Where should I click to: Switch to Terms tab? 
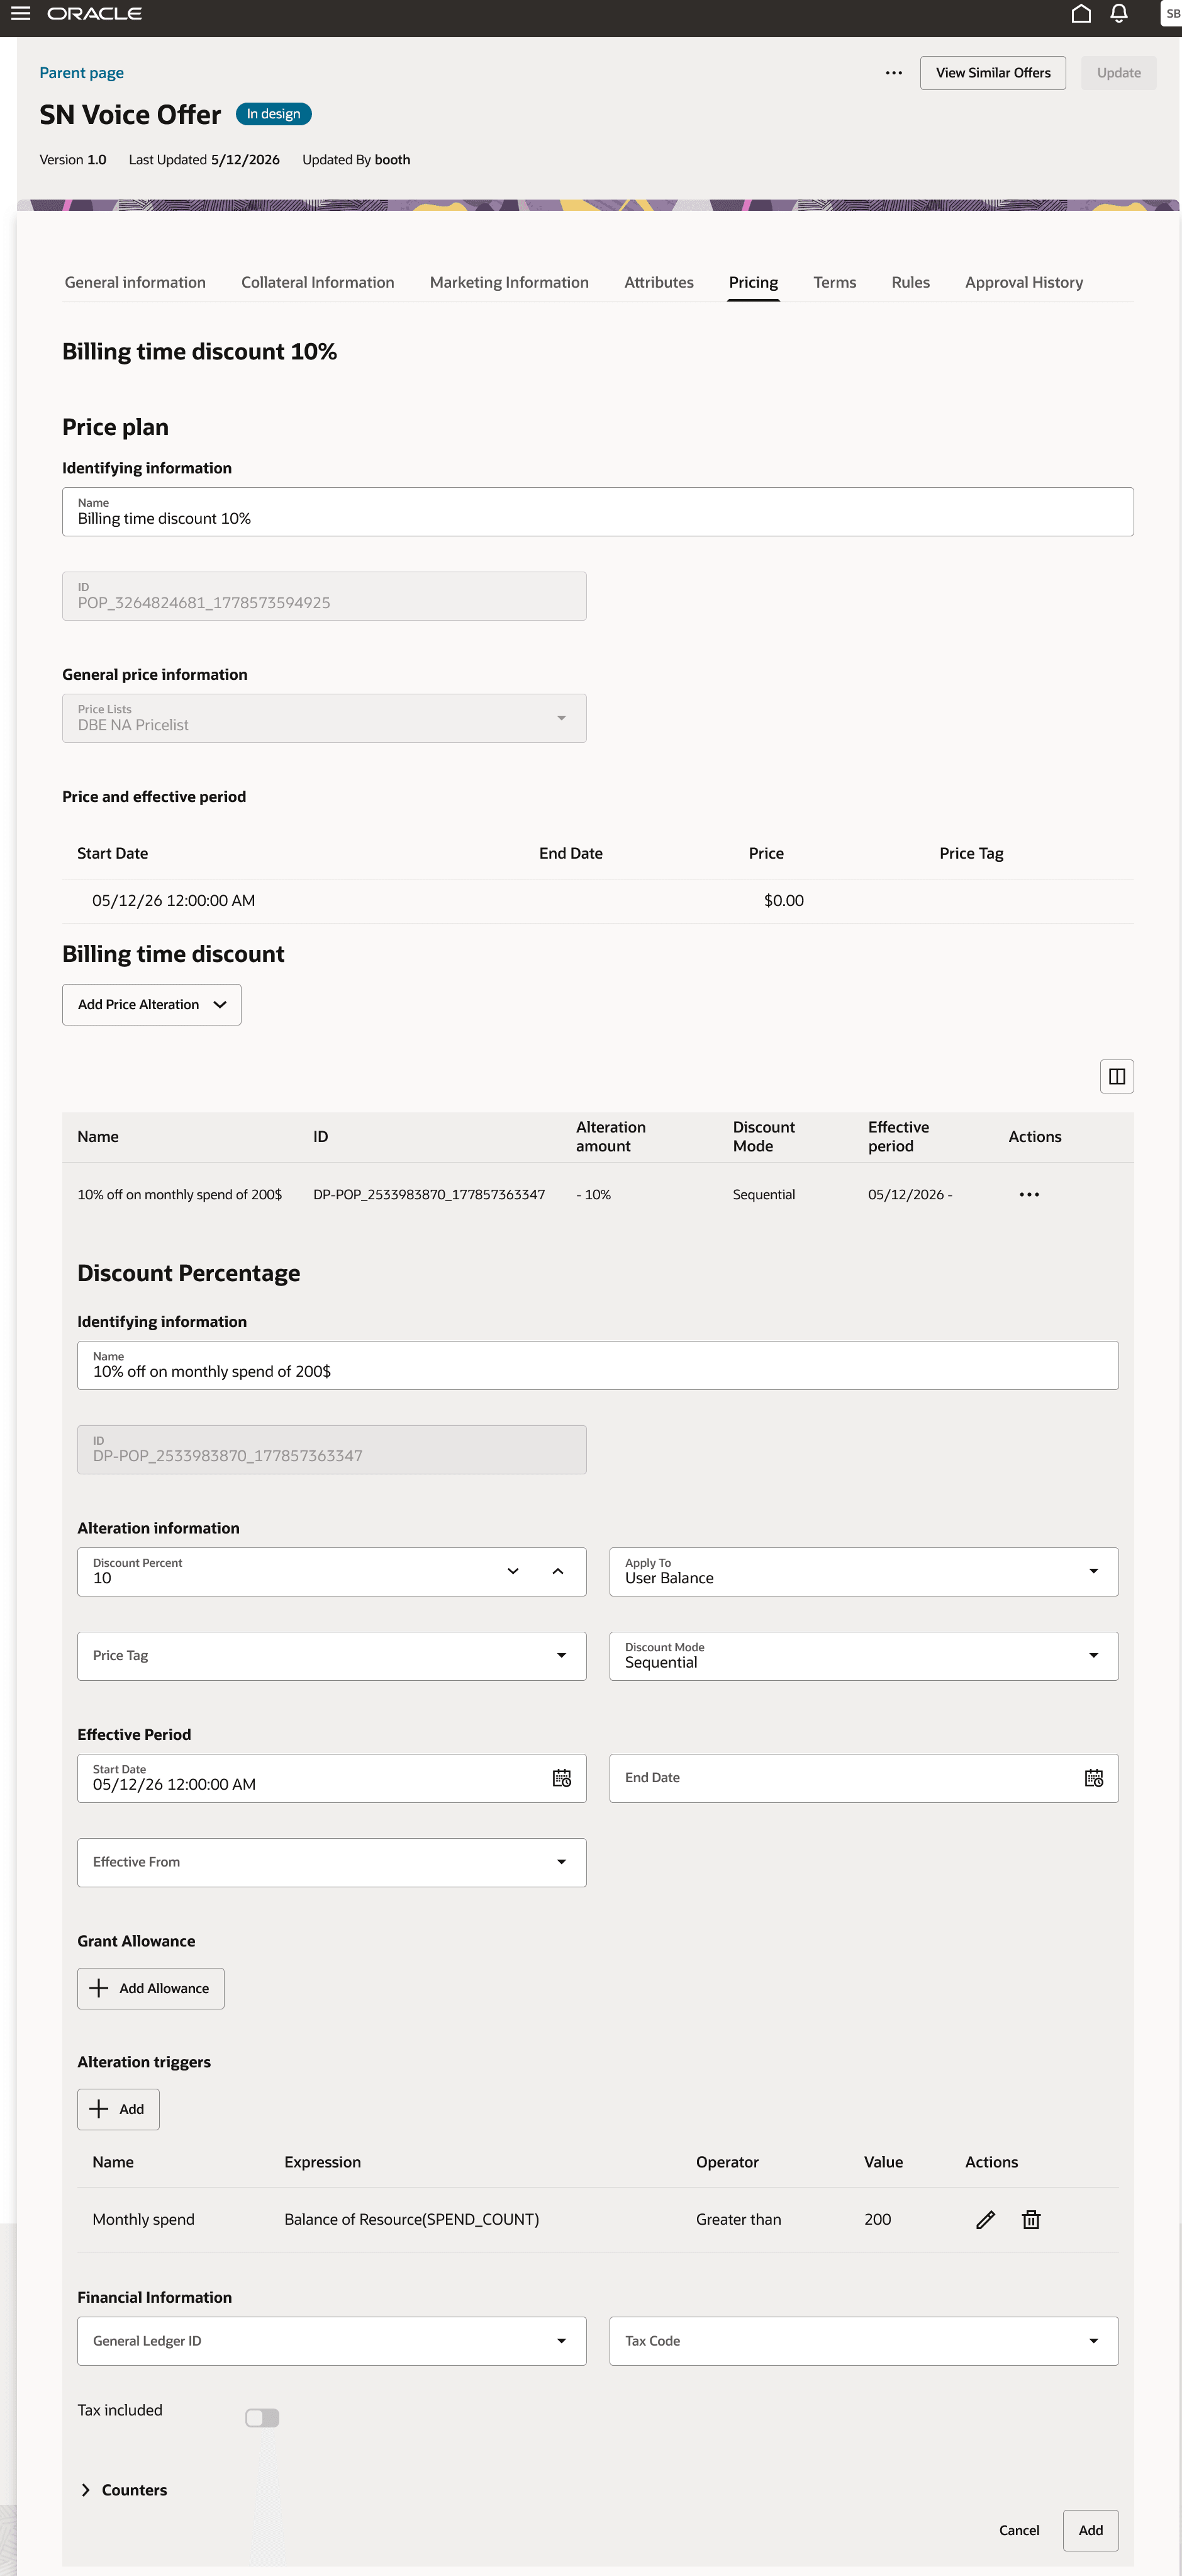point(834,282)
